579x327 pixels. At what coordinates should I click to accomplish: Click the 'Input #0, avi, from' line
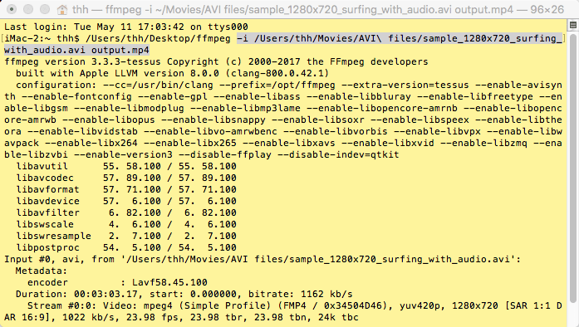263,260
